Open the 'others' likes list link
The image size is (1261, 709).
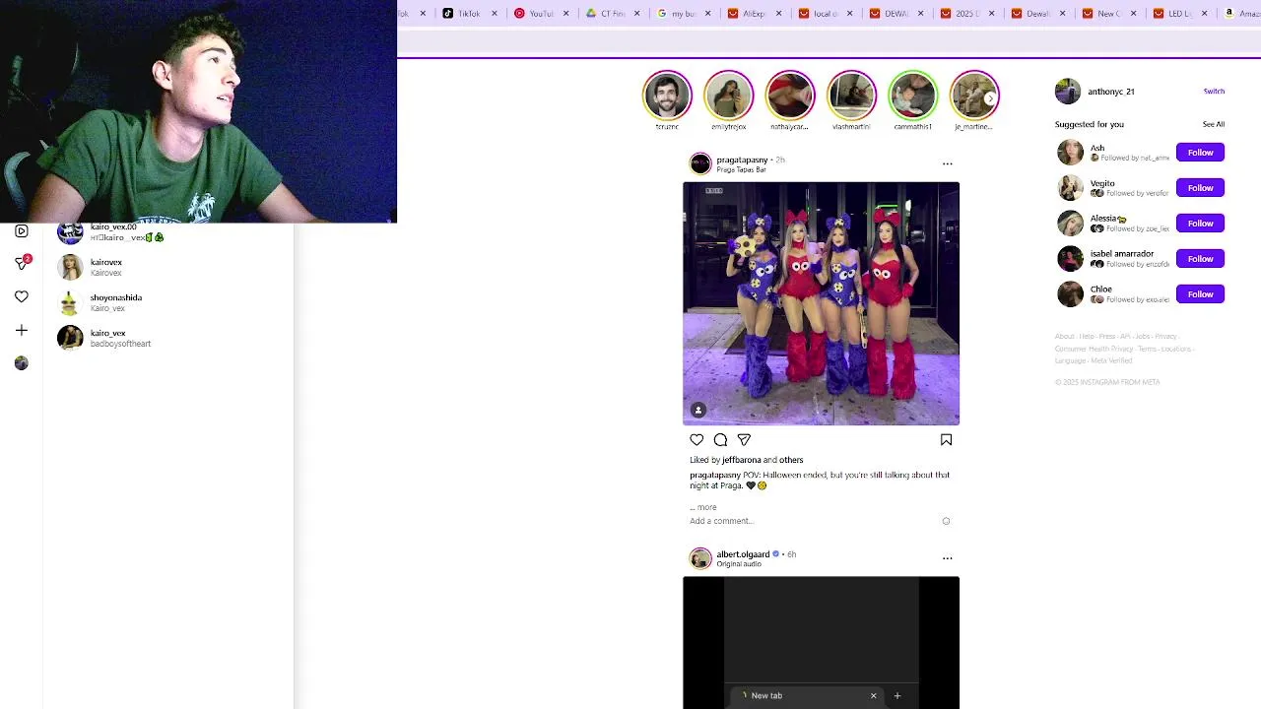(791, 460)
